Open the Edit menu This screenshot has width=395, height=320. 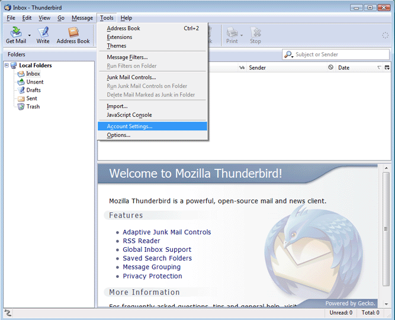(x=27, y=18)
